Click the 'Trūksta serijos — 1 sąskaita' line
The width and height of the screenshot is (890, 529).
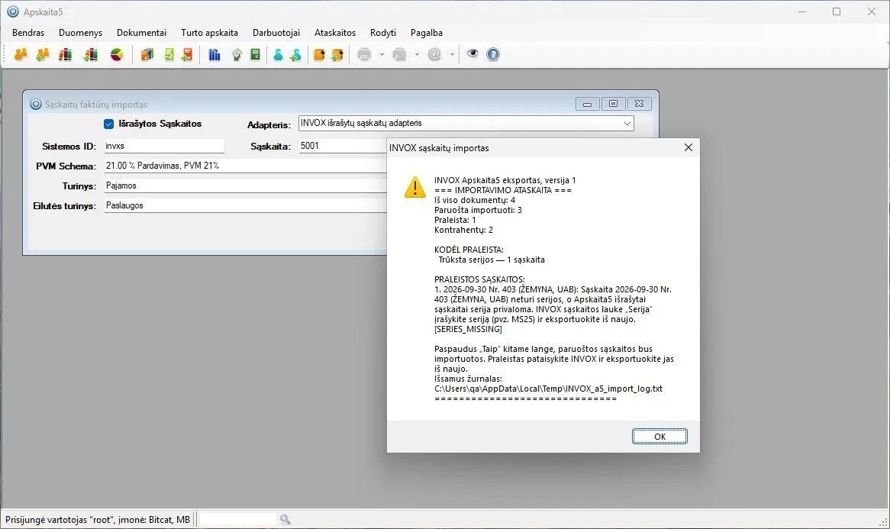click(492, 260)
